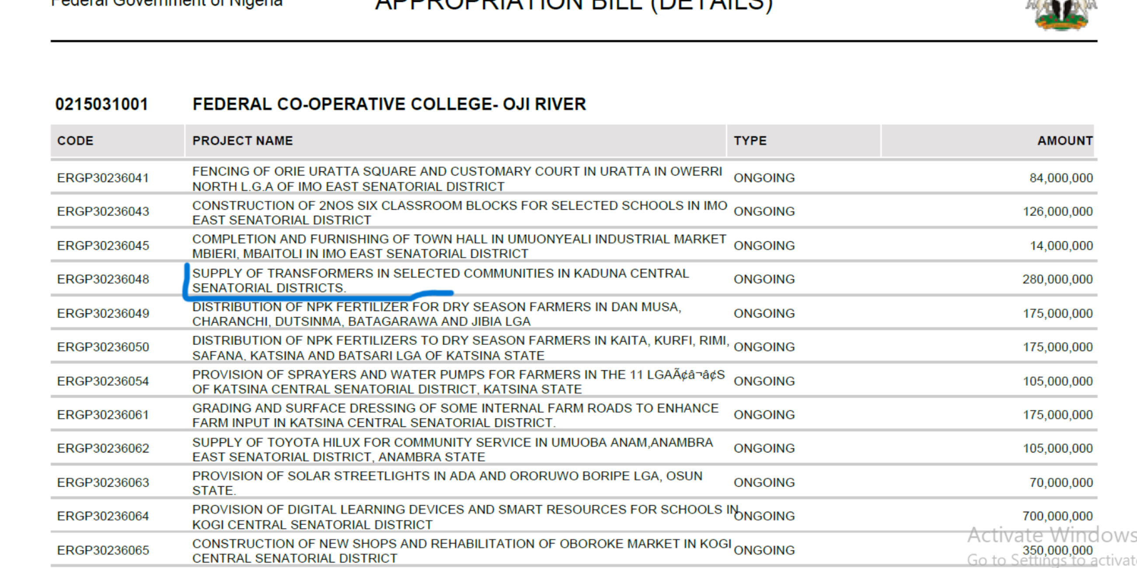
Task: Click the solar streetlights Ada and Ororuwo project
Action: tap(447, 483)
